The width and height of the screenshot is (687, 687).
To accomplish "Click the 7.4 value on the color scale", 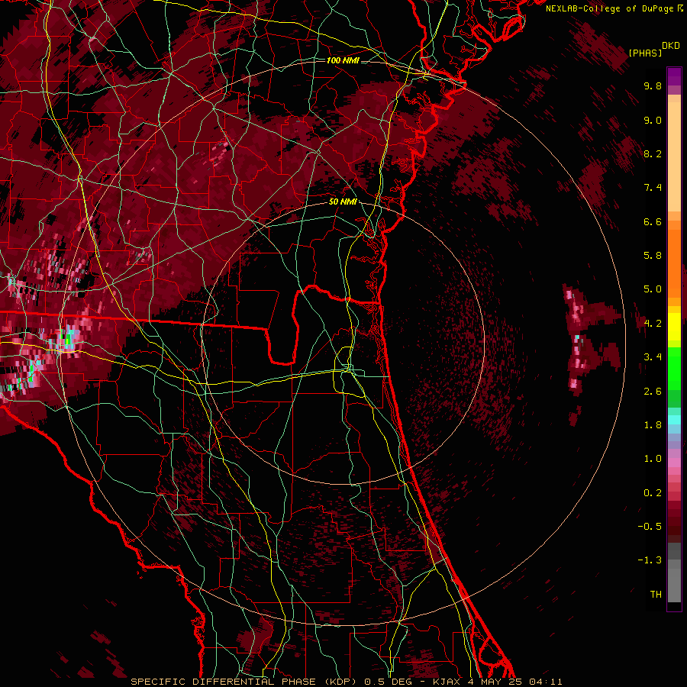I will coord(653,188).
